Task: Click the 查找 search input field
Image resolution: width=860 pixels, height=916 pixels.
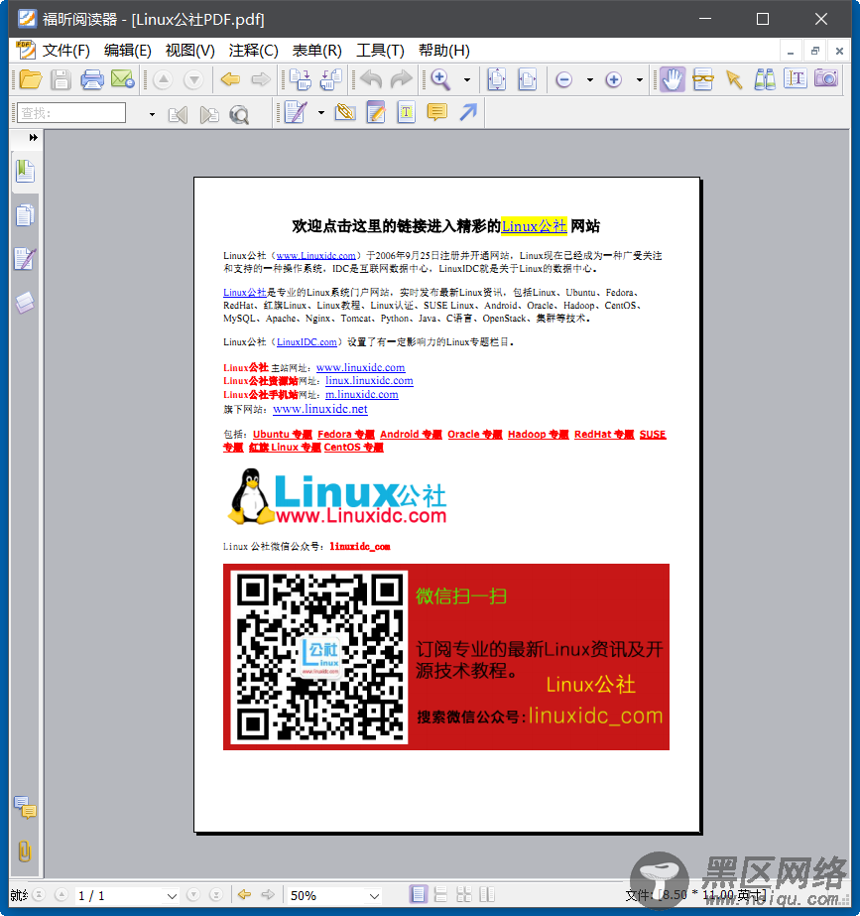Action: 71,113
